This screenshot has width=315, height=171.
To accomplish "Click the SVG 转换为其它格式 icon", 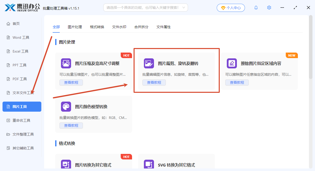I will (x=149, y=164).
